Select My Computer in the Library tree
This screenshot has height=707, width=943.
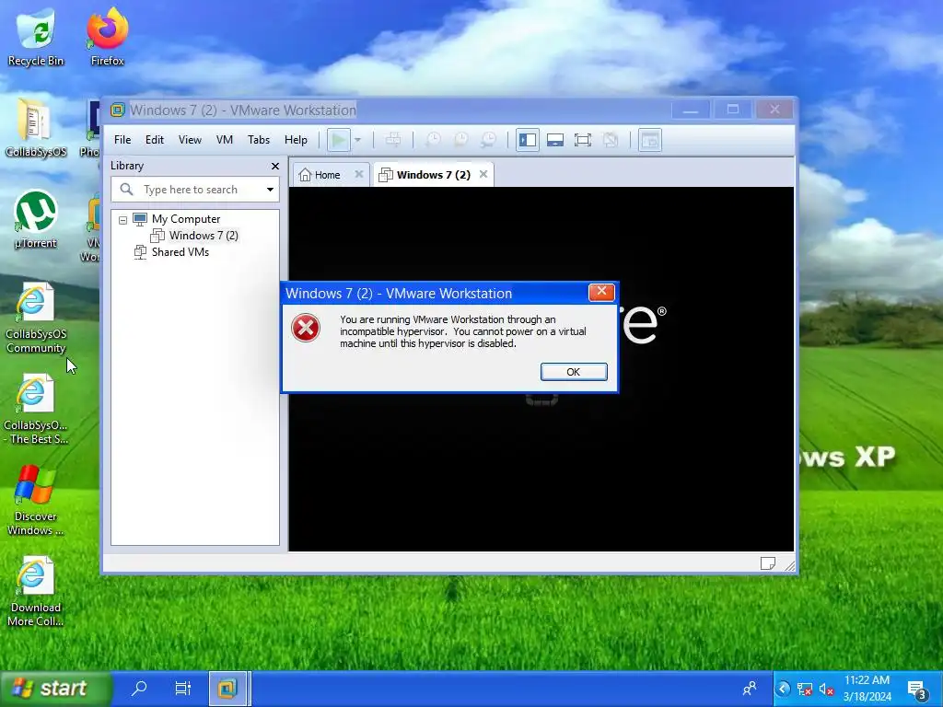(x=186, y=219)
